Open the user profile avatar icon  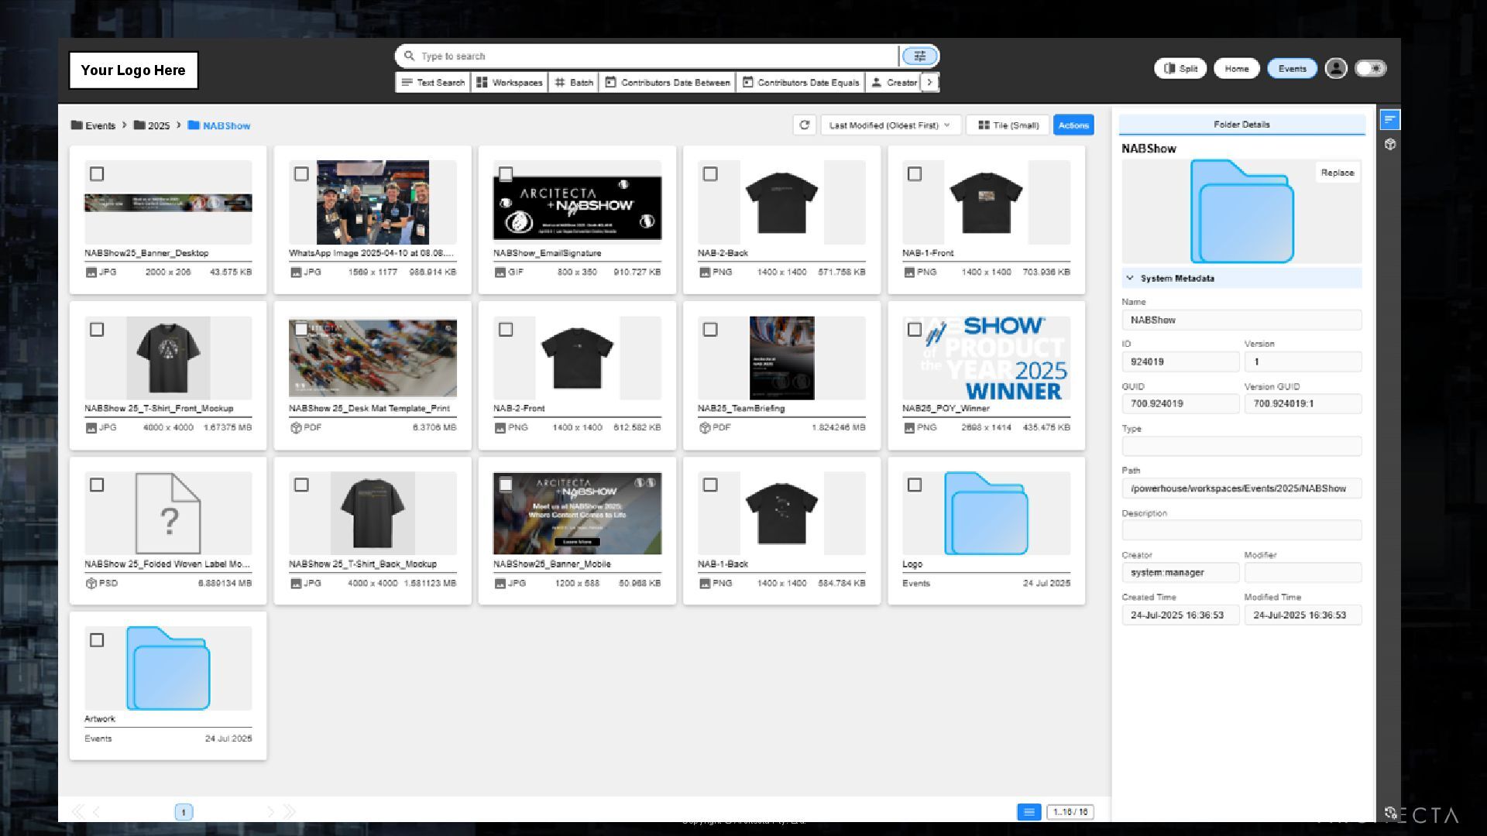[1335, 68]
